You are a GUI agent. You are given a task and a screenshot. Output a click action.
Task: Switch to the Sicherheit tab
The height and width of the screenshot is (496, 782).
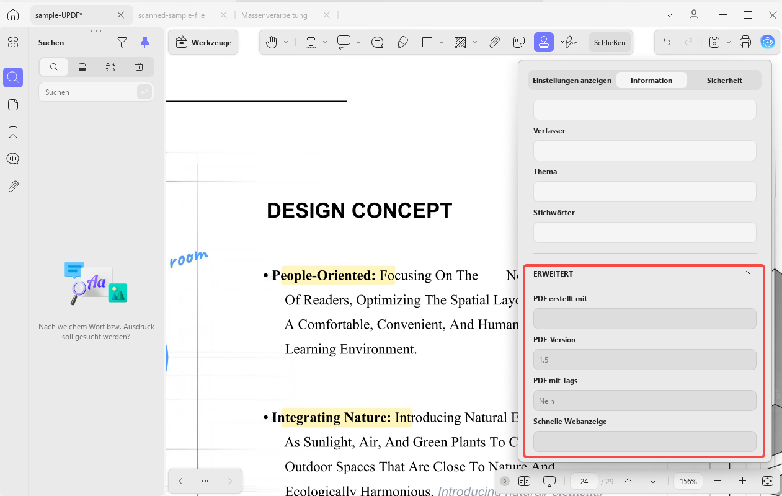724,80
